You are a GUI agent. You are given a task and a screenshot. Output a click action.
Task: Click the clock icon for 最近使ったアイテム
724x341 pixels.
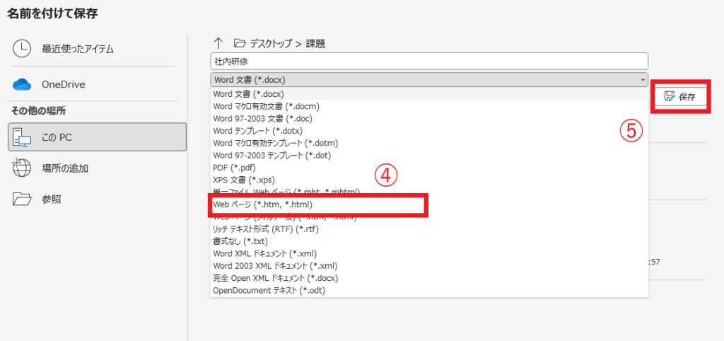coord(22,49)
